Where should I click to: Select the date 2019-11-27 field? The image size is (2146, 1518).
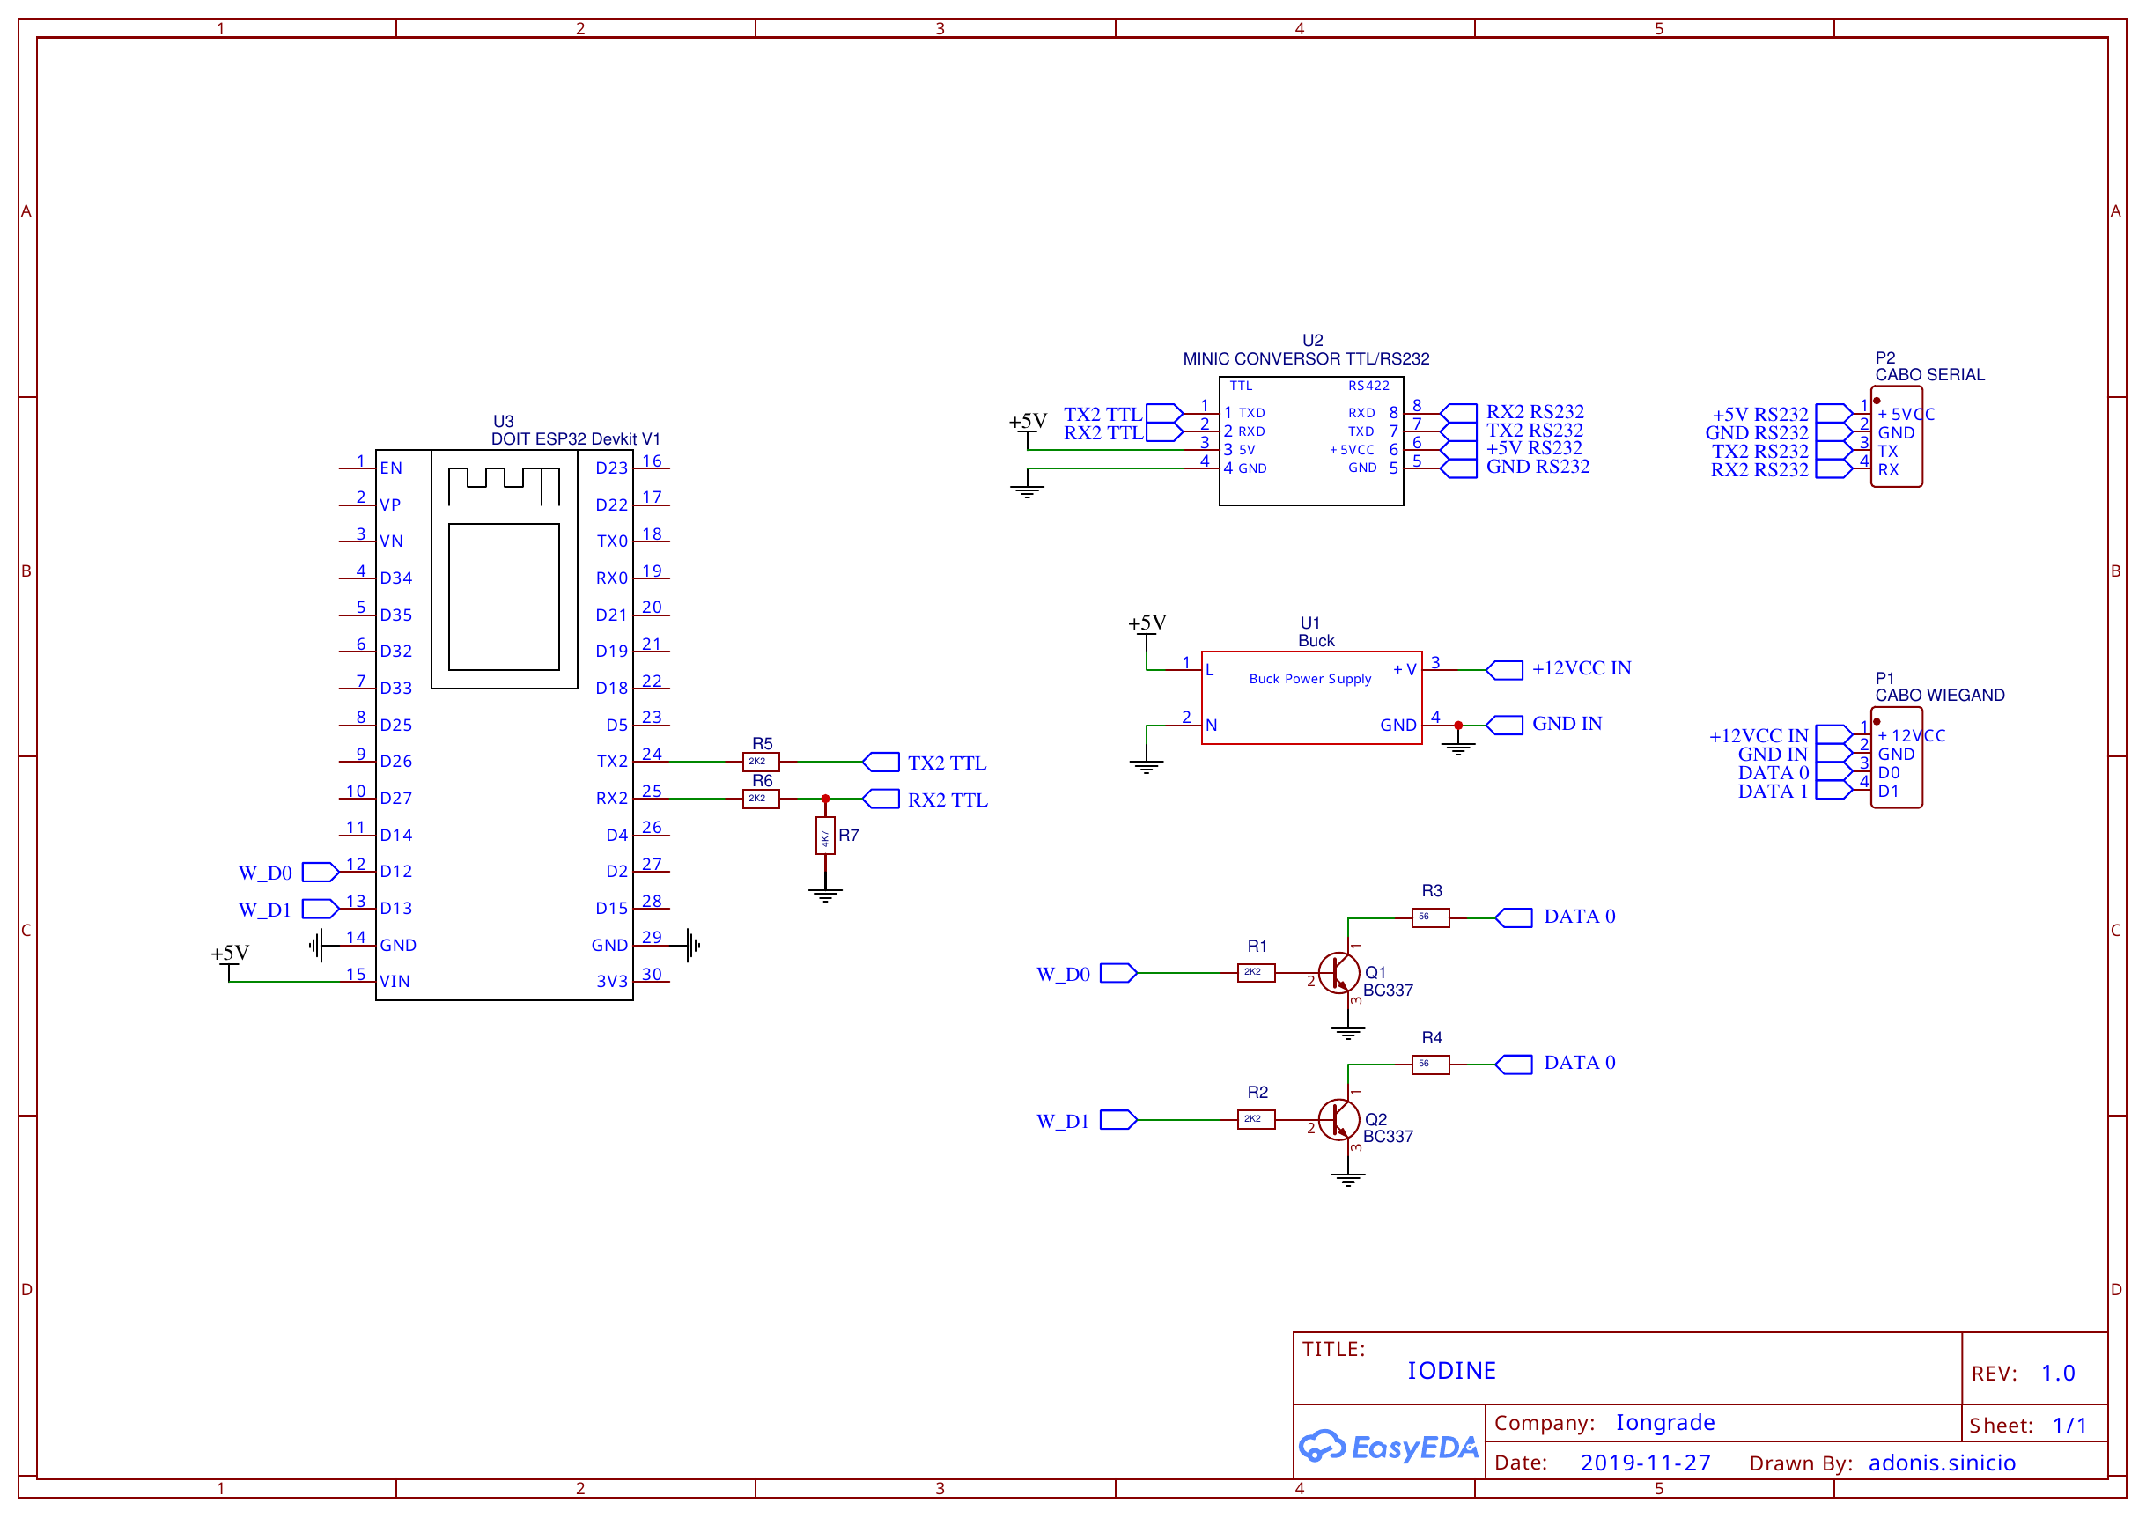[1645, 1463]
